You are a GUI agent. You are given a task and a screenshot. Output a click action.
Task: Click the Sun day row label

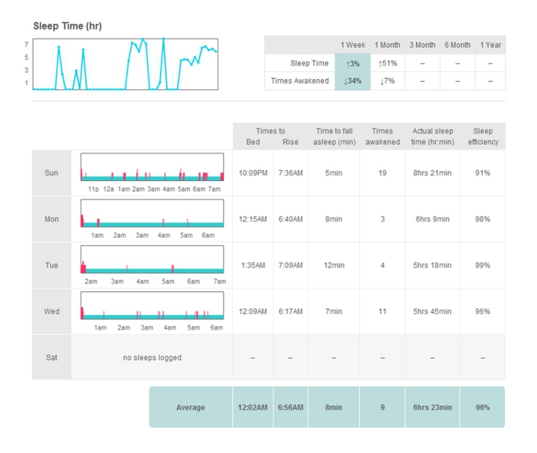pos(51,173)
